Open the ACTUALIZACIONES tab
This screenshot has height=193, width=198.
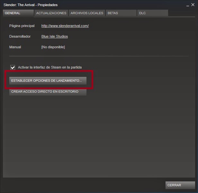(51, 13)
